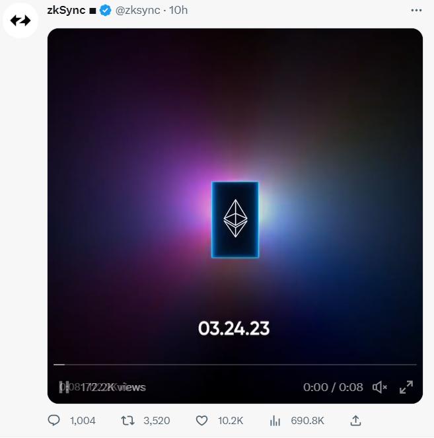Screen dimensions: 434x438
Task: Pause the video playback
Action: tap(64, 387)
